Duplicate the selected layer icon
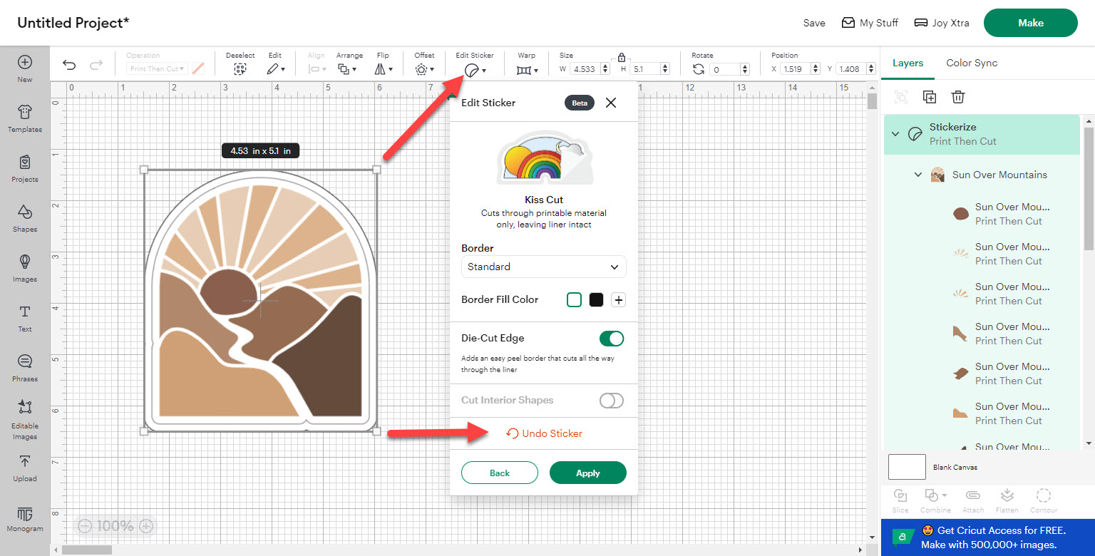Image resolution: width=1095 pixels, height=556 pixels. click(x=930, y=97)
